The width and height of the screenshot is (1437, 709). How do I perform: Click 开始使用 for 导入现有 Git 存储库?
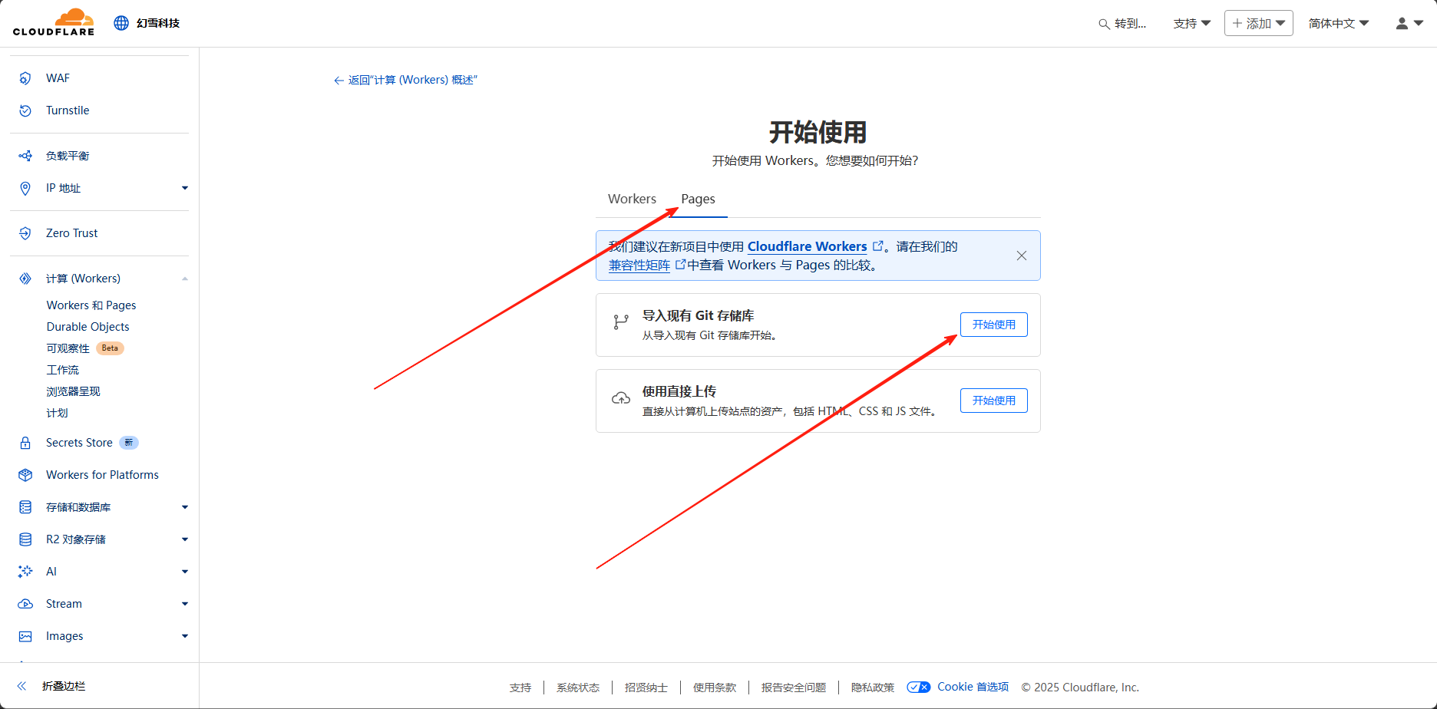[993, 325]
